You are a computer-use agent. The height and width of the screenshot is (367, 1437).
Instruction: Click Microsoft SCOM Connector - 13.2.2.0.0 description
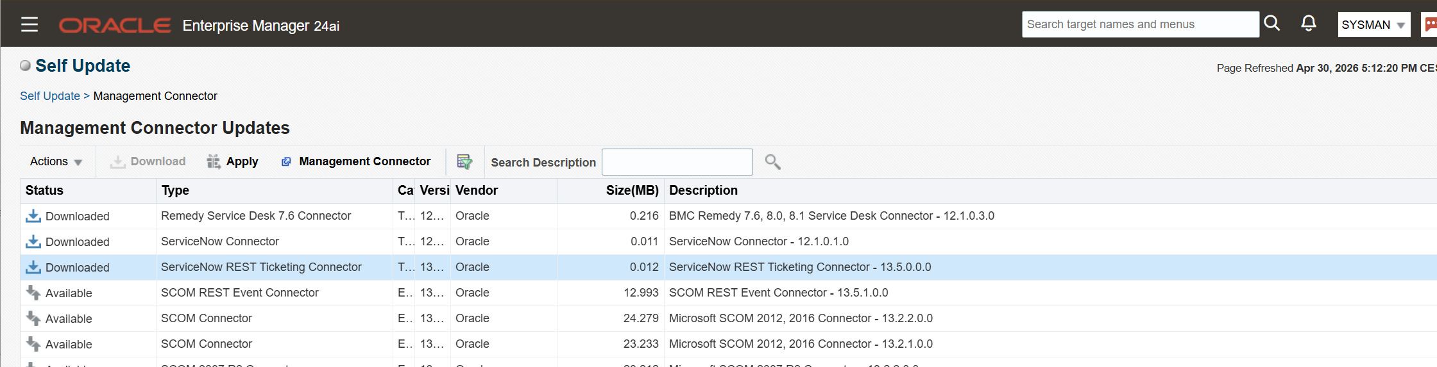801,318
